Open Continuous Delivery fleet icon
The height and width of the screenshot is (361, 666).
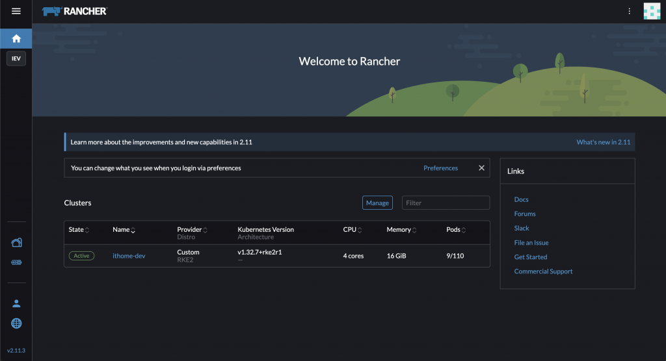click(x=16, y=262)
